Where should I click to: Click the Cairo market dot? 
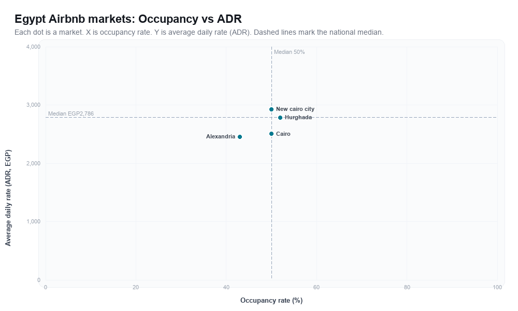[x=271, y=134]
